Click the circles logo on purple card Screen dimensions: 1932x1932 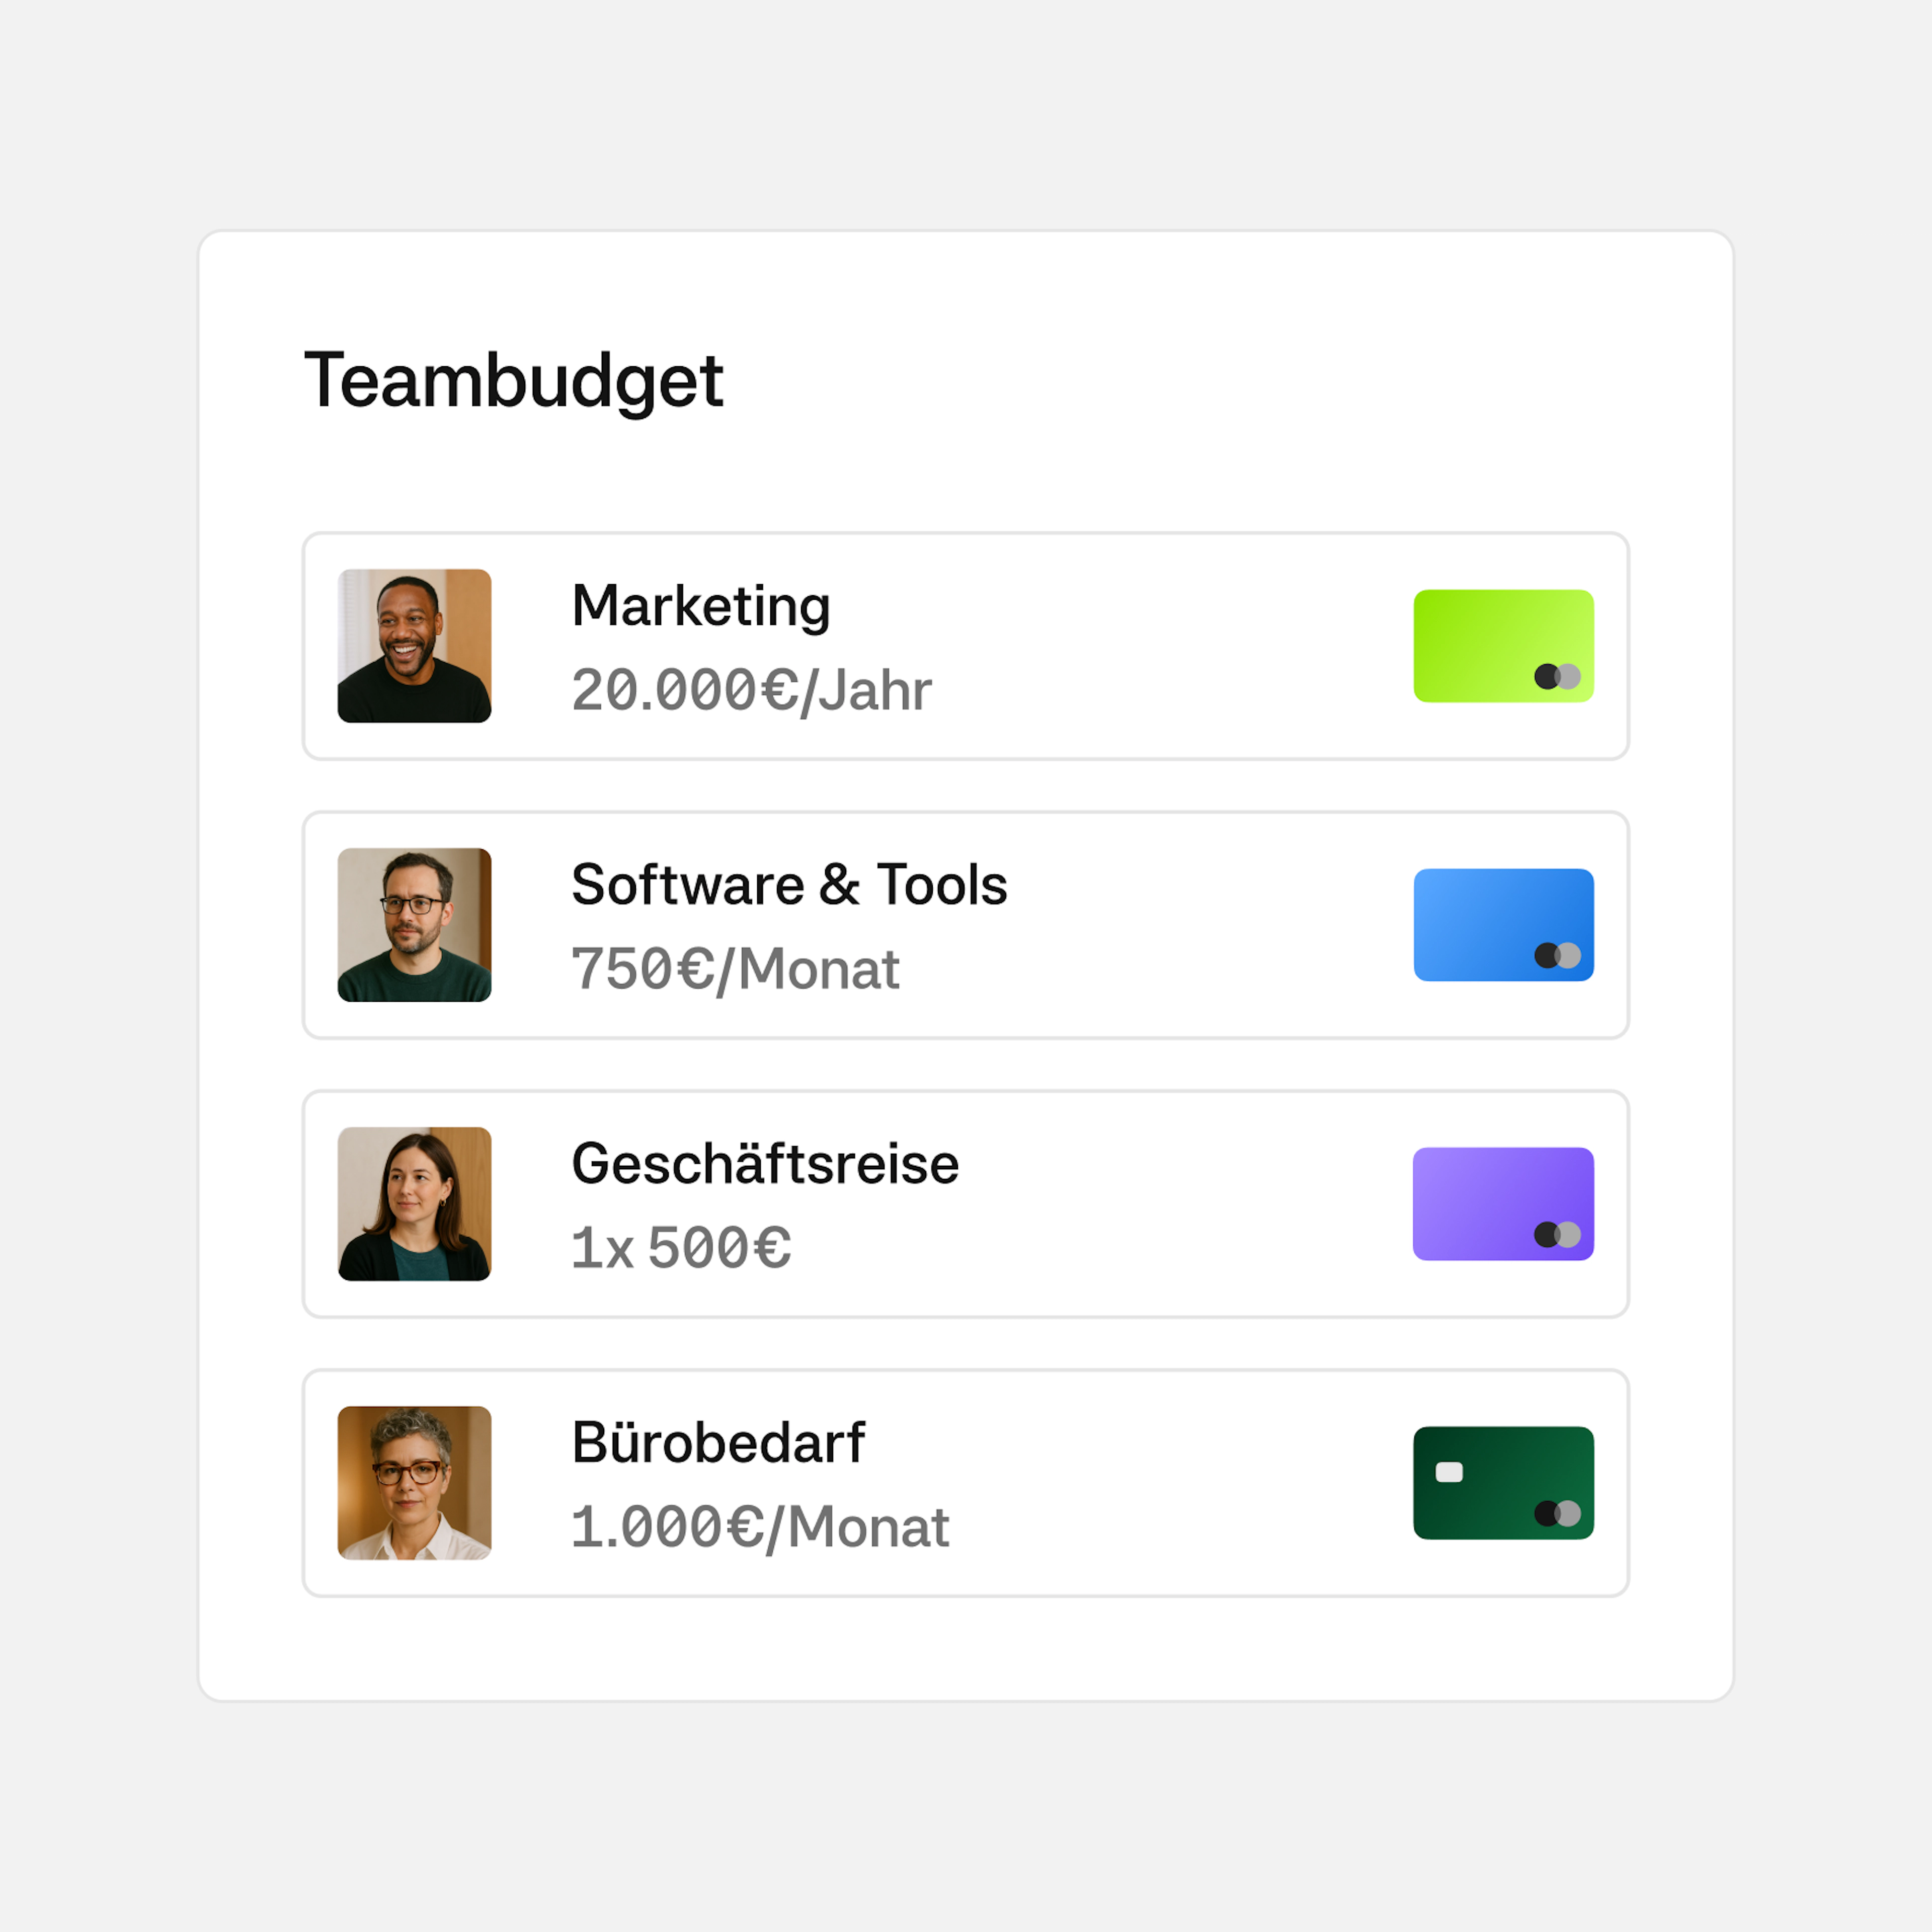click(x=1557, y=1235)
